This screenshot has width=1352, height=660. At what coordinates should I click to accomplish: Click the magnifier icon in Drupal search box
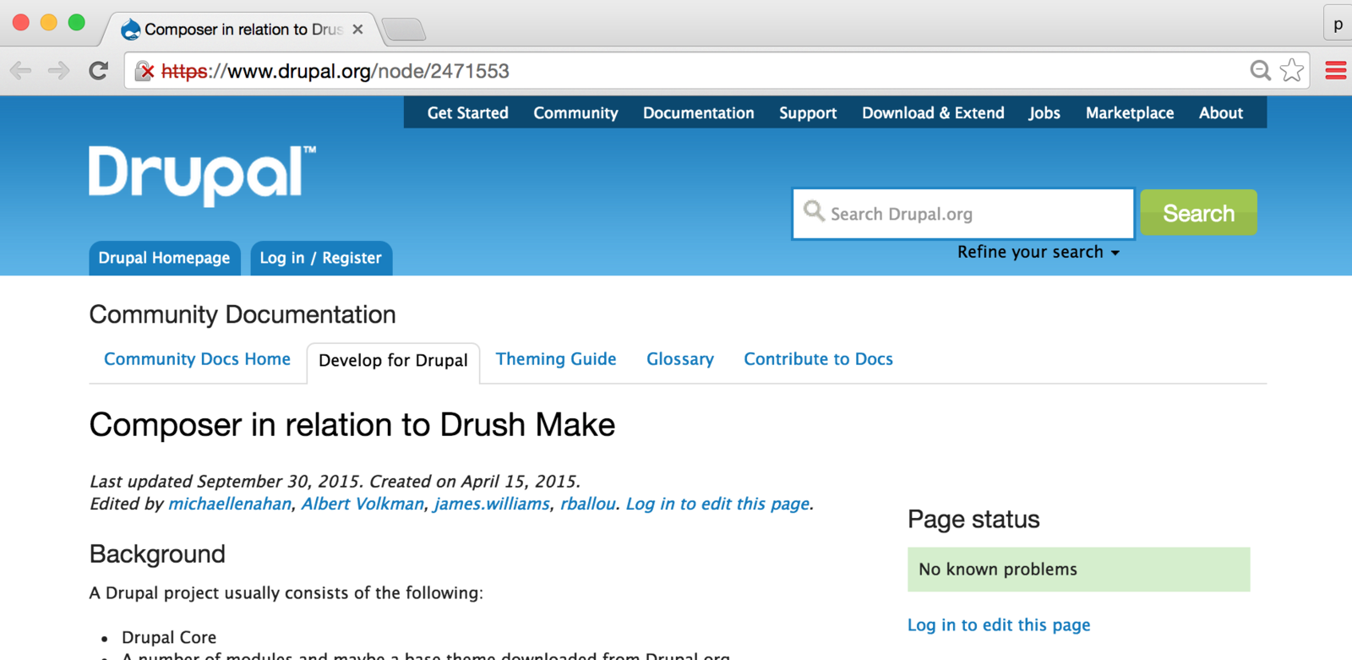(813, 210)
